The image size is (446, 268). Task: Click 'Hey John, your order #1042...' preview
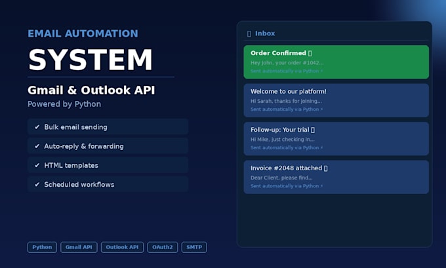pos(287,63)
